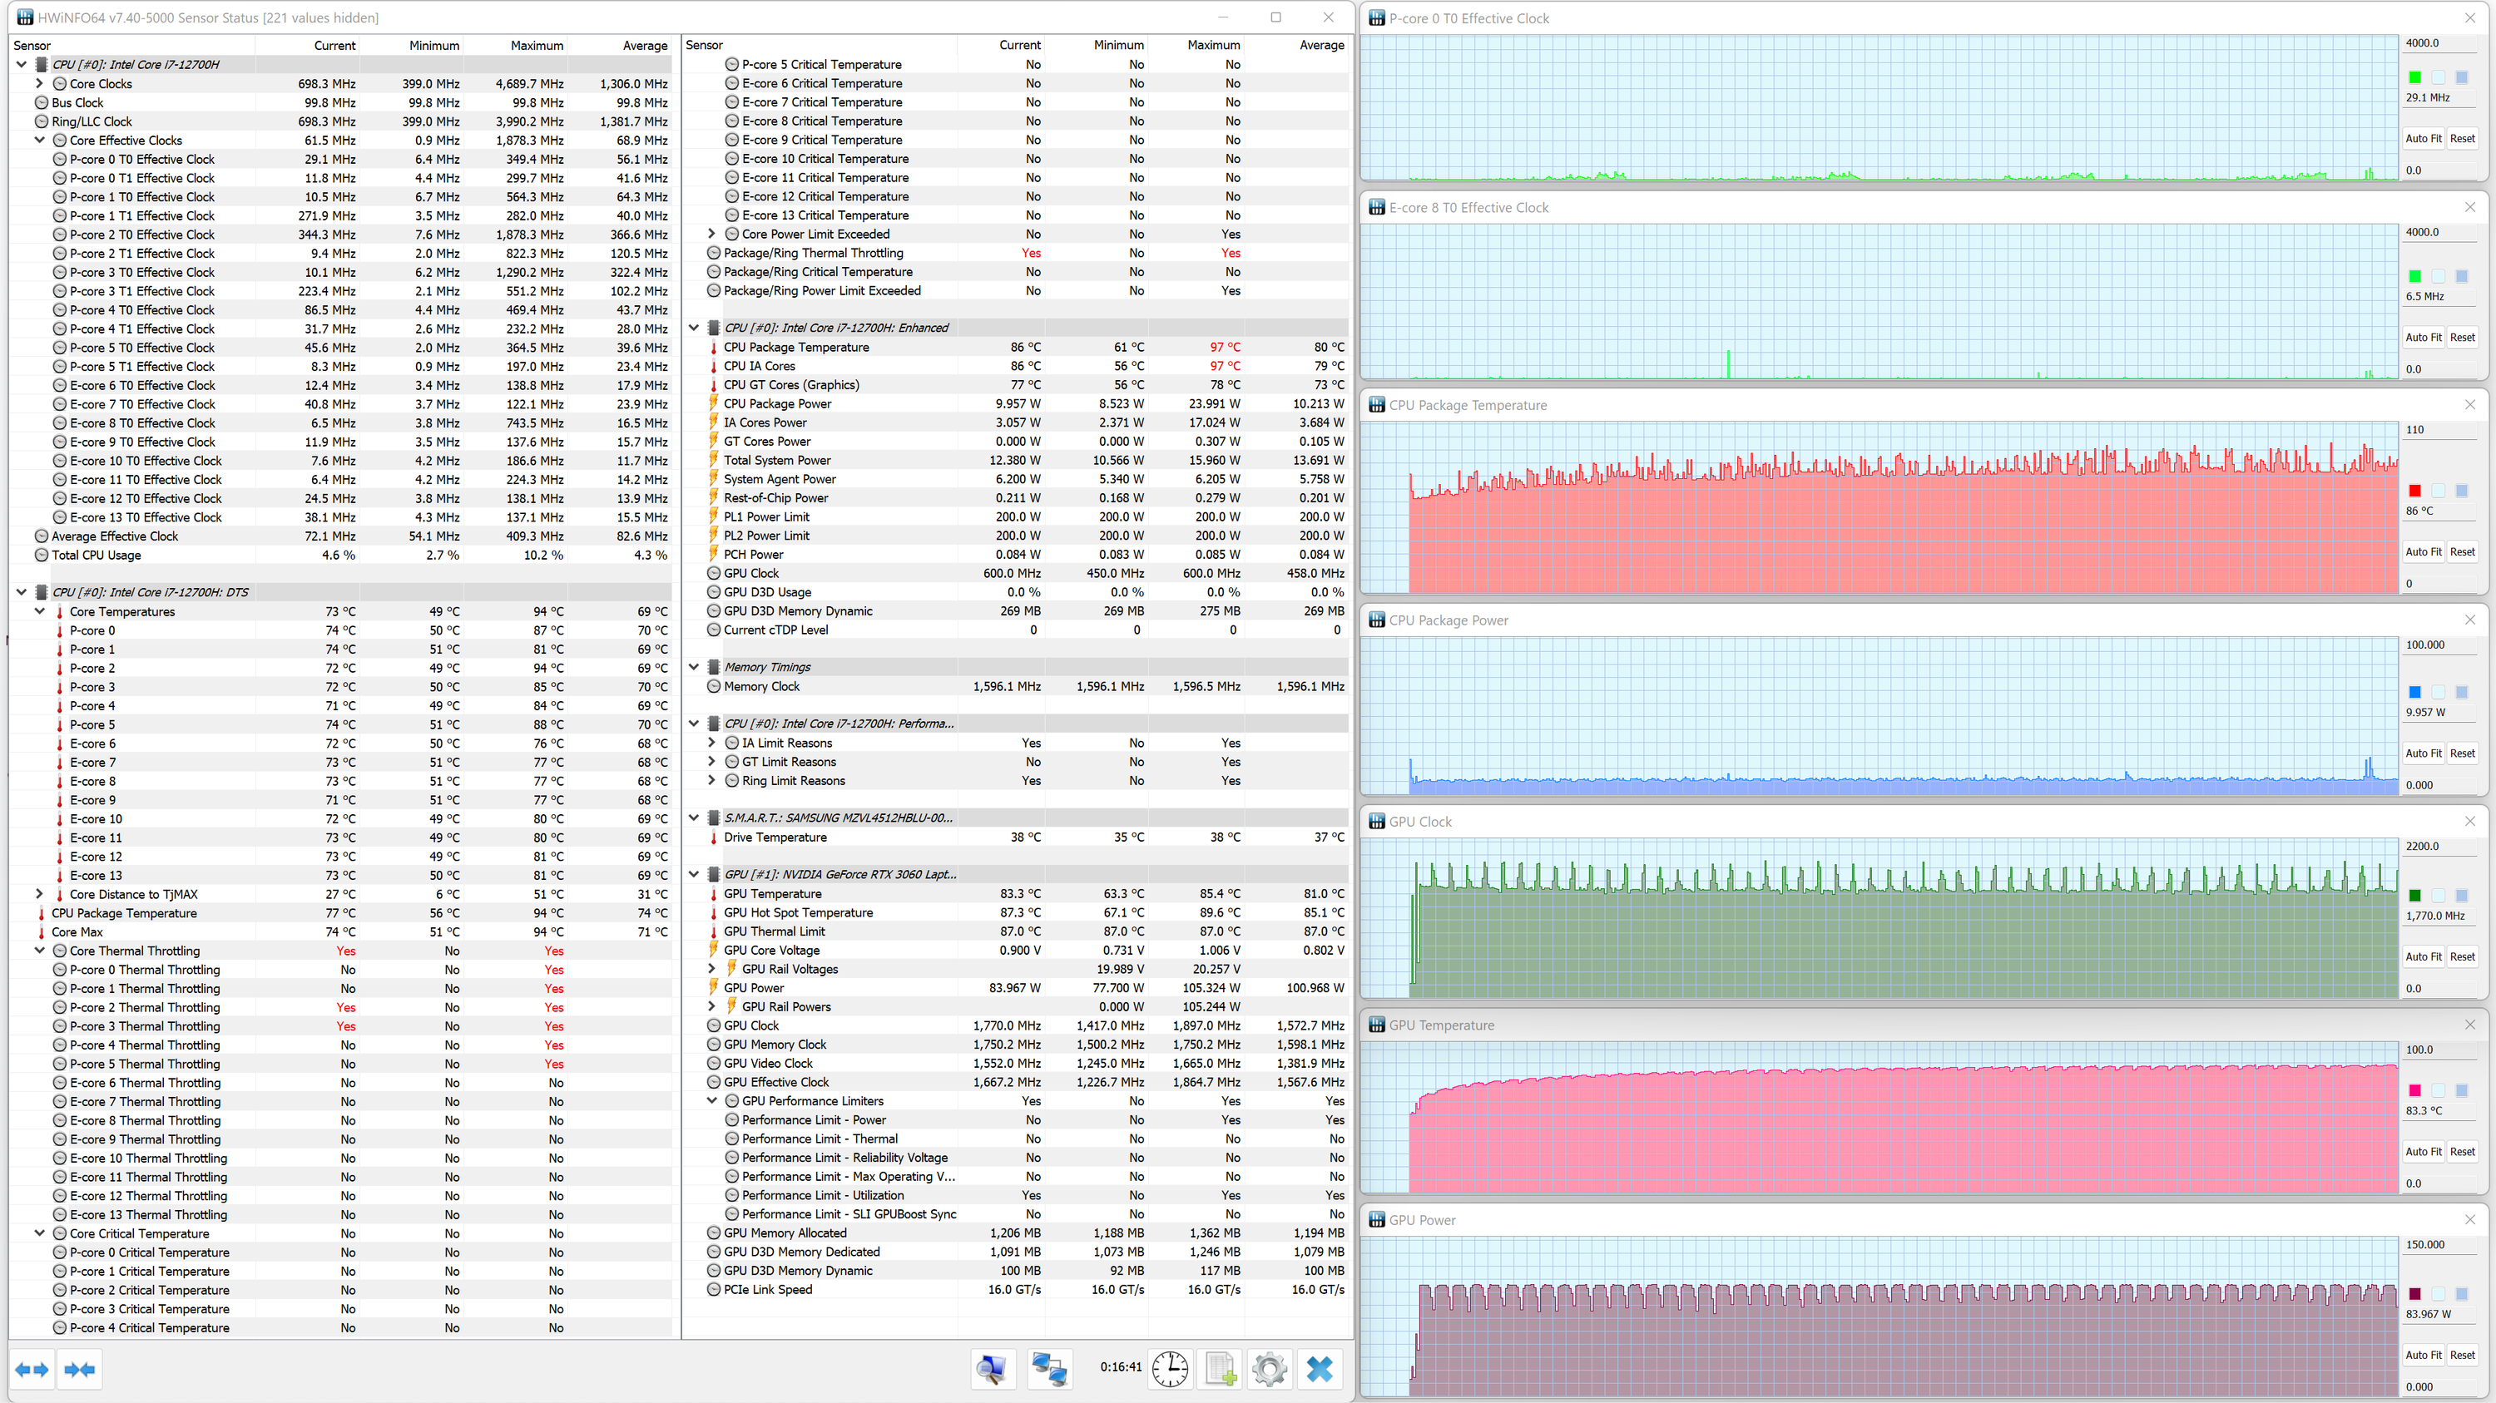This screenshot has width=2496, height=1403.
Task: Expand the Core Clocks row
Action: pyautogui.click(x=40, y=83)
